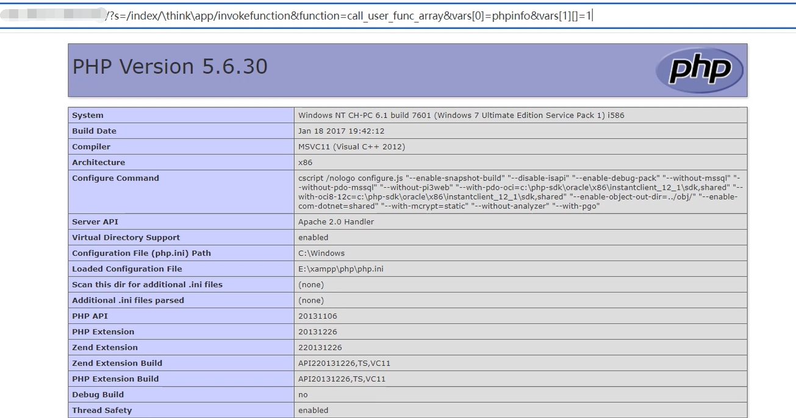This screenshot has width=796, height=418.
Task: Click Scan this dir for additional .ini files
Action: click(x=148, y=285)
